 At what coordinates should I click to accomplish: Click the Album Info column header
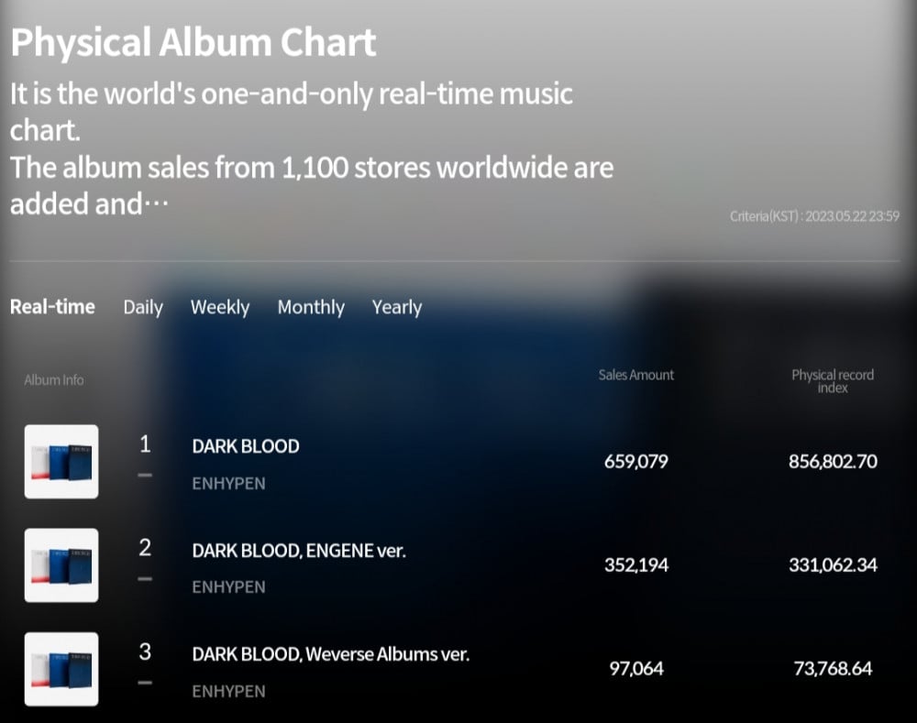coord(54,380)
